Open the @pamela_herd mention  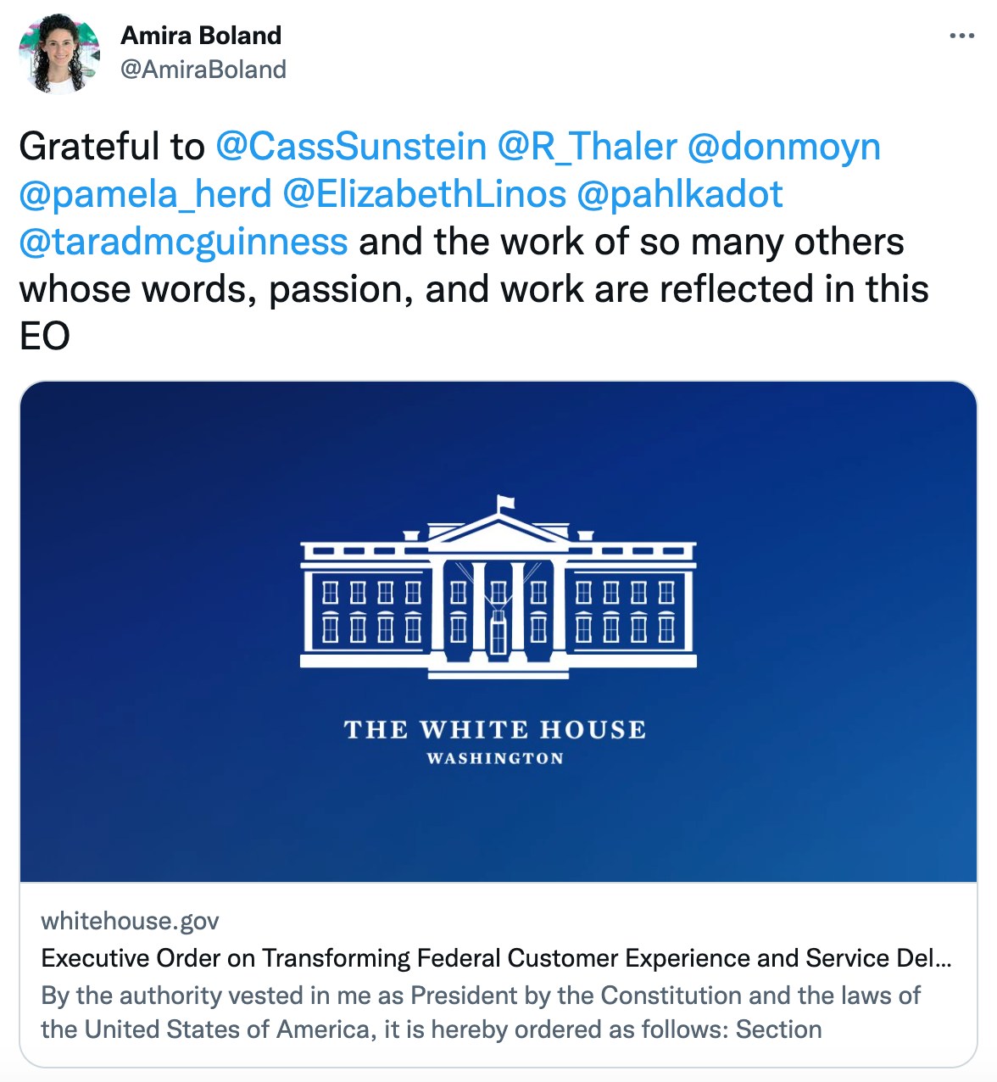(144, 193)
